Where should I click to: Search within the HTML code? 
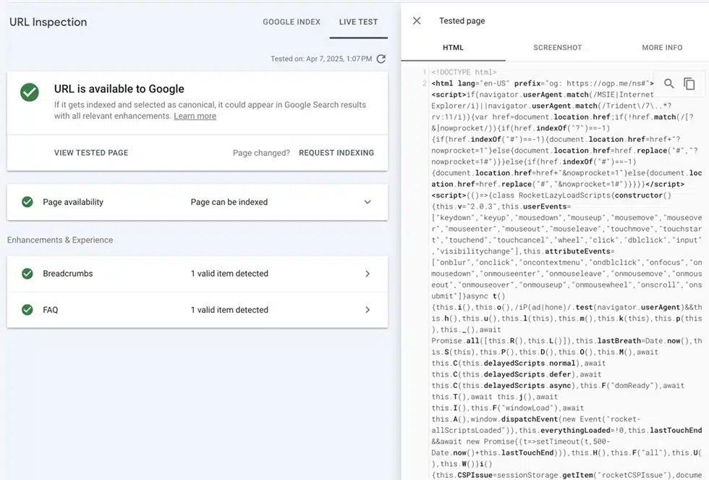click(x=669, y=84)
